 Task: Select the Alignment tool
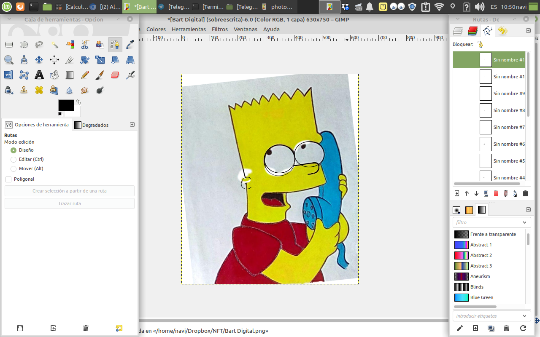(54, 60)
